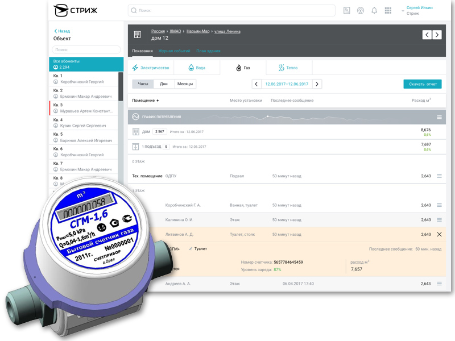Open the broadcast signal icon in header
Image resolution: width=455 pixels, height=341 pixels.
pos(361,10)
